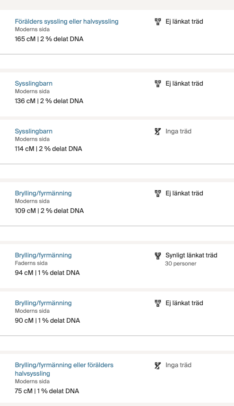Click tree icon beside 165 cM match
Image resolution: width=234 pixels, height=406 pixels.
[x=158, y=21]
